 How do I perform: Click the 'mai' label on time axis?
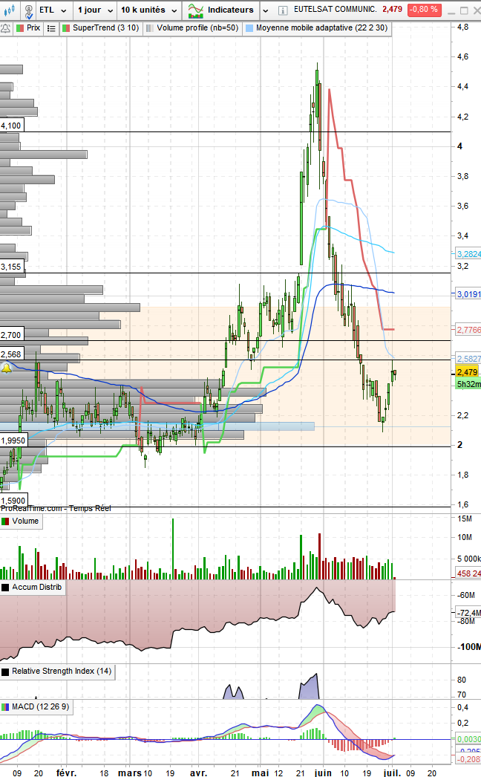pyautogui.click(x=261, y=773)
